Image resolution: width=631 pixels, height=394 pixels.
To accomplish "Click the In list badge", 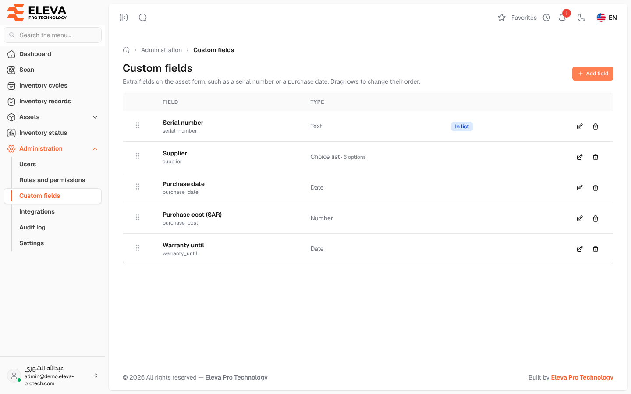I will (x=462, y=127).
